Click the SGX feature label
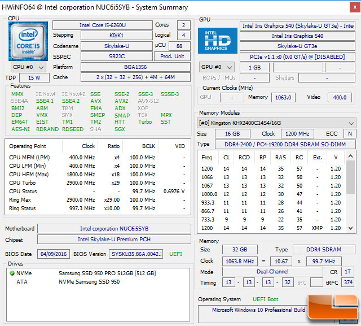361x326 pixels. click(120, 129)
